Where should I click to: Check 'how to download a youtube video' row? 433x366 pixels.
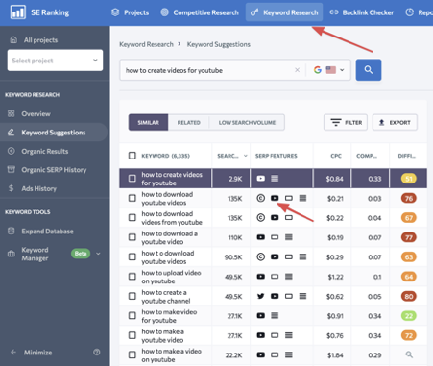coord(132,237)
